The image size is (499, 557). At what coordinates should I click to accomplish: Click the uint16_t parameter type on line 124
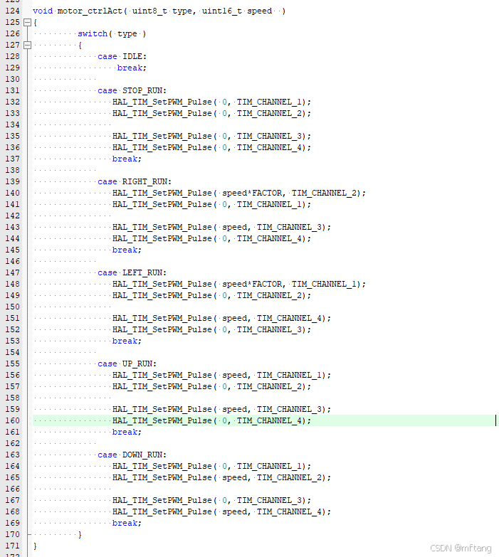222,11
